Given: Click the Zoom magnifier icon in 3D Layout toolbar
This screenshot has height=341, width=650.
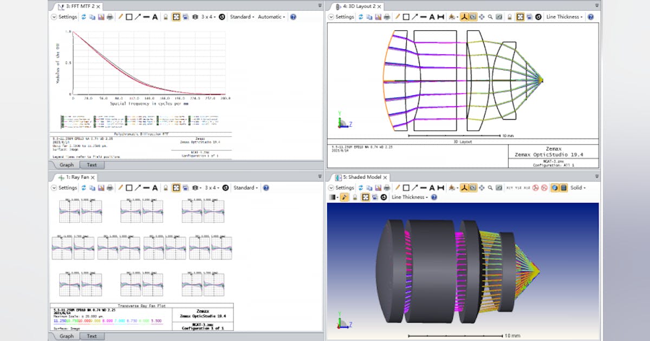Looking at the screenshot, I should coord(489,17).
